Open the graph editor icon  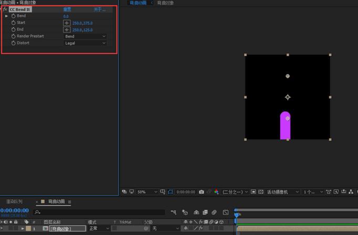tap(226, 212)
